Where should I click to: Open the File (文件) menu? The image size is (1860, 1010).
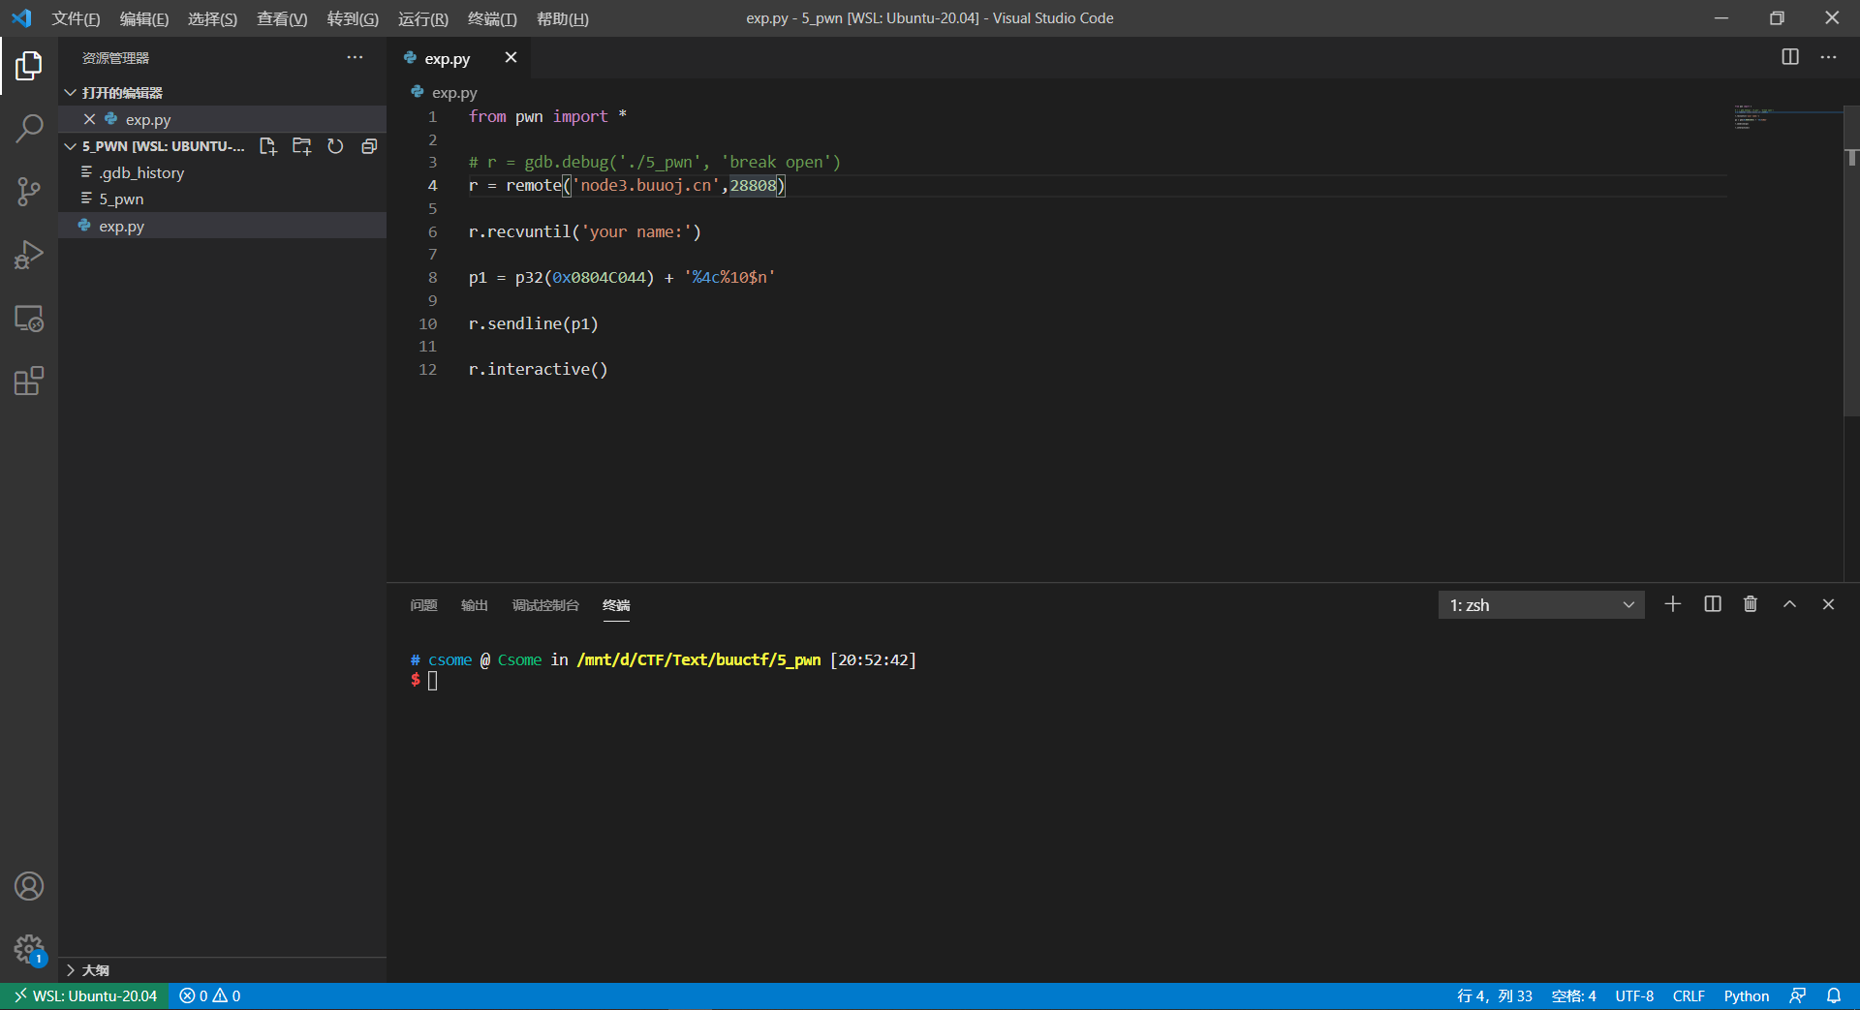[76, 18]
